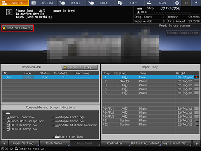The width and height of the screenshot is (201, 151).
Task: Open Confirm Details
Action: point(17,28)
